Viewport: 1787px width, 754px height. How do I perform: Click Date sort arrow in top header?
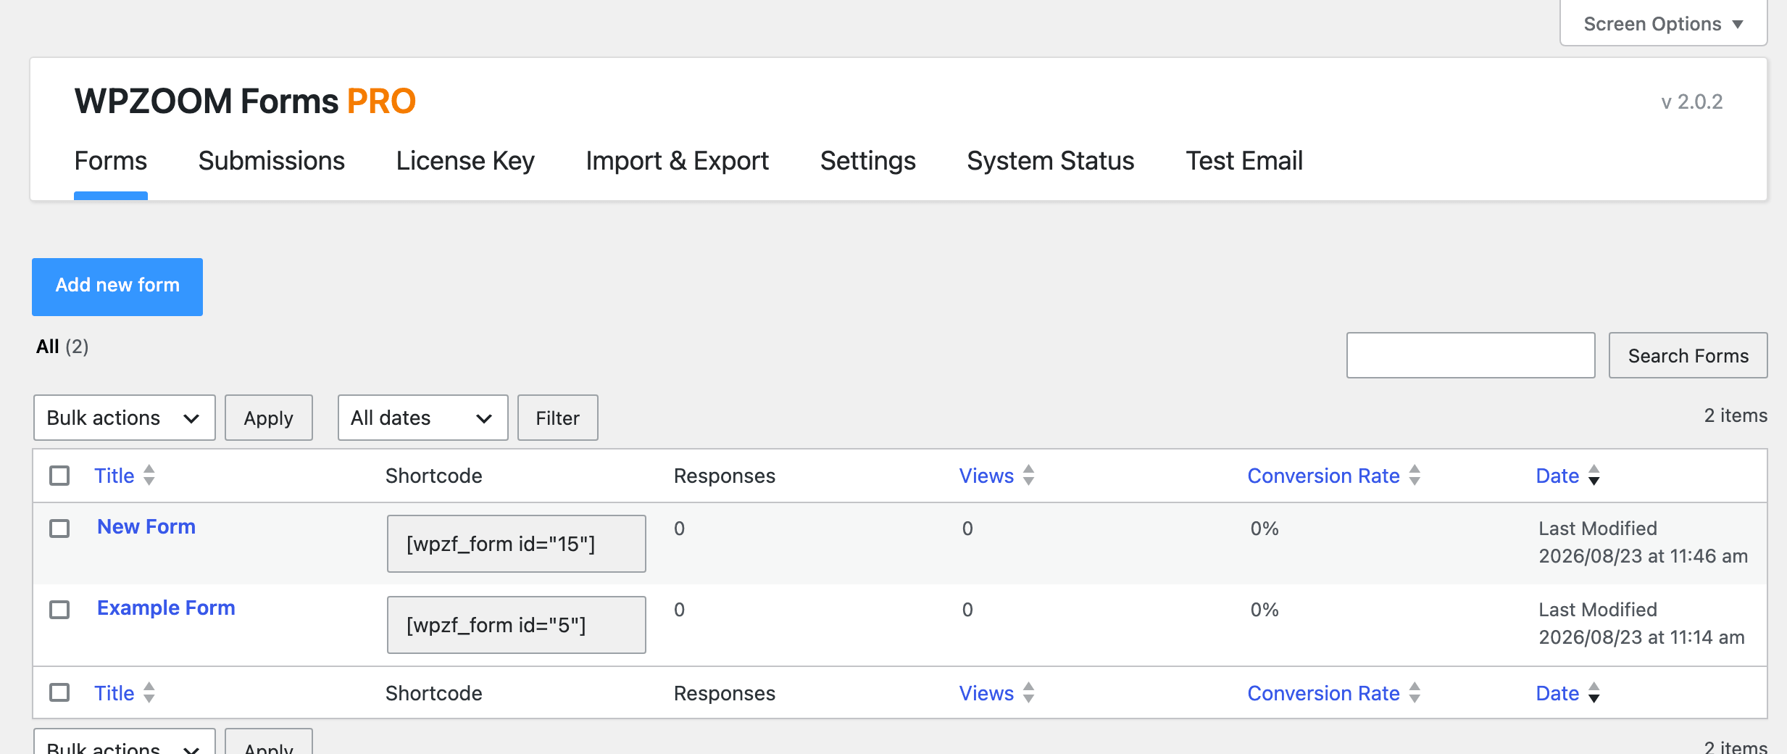tap(1594, 476)
